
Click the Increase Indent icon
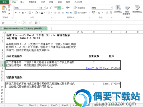[71, 13]
